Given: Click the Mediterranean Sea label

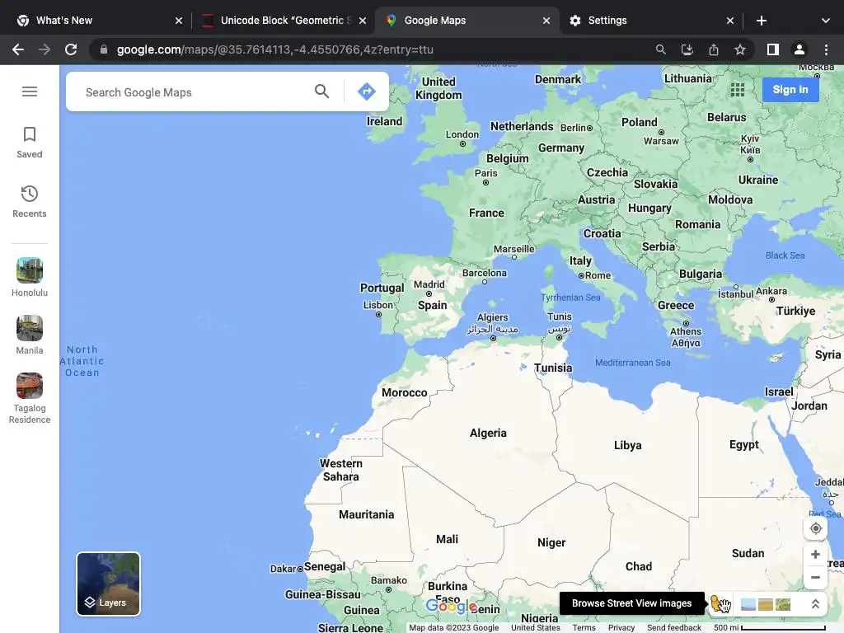Looking at the screenshot, I should (x=632, y=363).
